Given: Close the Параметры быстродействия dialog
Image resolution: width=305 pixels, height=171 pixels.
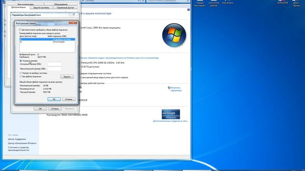Looking at the screenshot, I should (x=73, y=14).
